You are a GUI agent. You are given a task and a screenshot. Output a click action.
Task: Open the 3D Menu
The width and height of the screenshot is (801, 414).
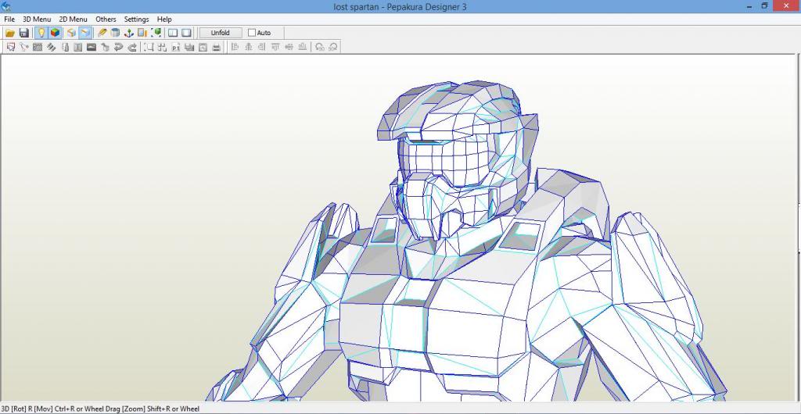[x=37, y=19]
